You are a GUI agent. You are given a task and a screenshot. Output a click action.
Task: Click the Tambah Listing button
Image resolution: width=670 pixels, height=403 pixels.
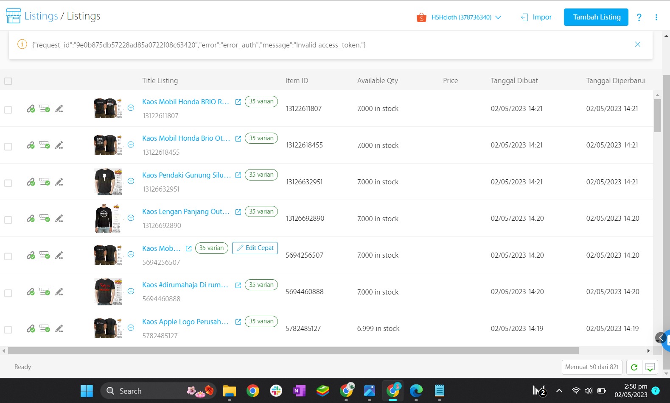(596, 17)
